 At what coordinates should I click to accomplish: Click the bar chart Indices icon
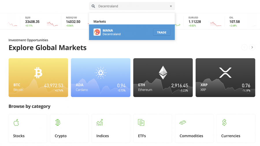click(x=100, y=122)
